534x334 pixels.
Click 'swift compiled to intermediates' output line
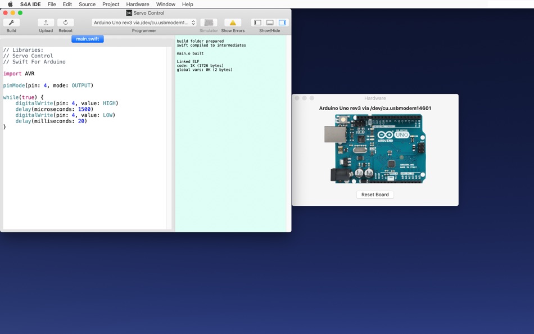click(x=211, y=46)
